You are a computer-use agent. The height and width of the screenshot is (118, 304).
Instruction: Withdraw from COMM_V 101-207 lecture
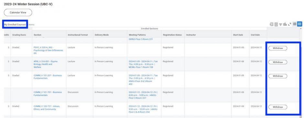tap(277, 76)
